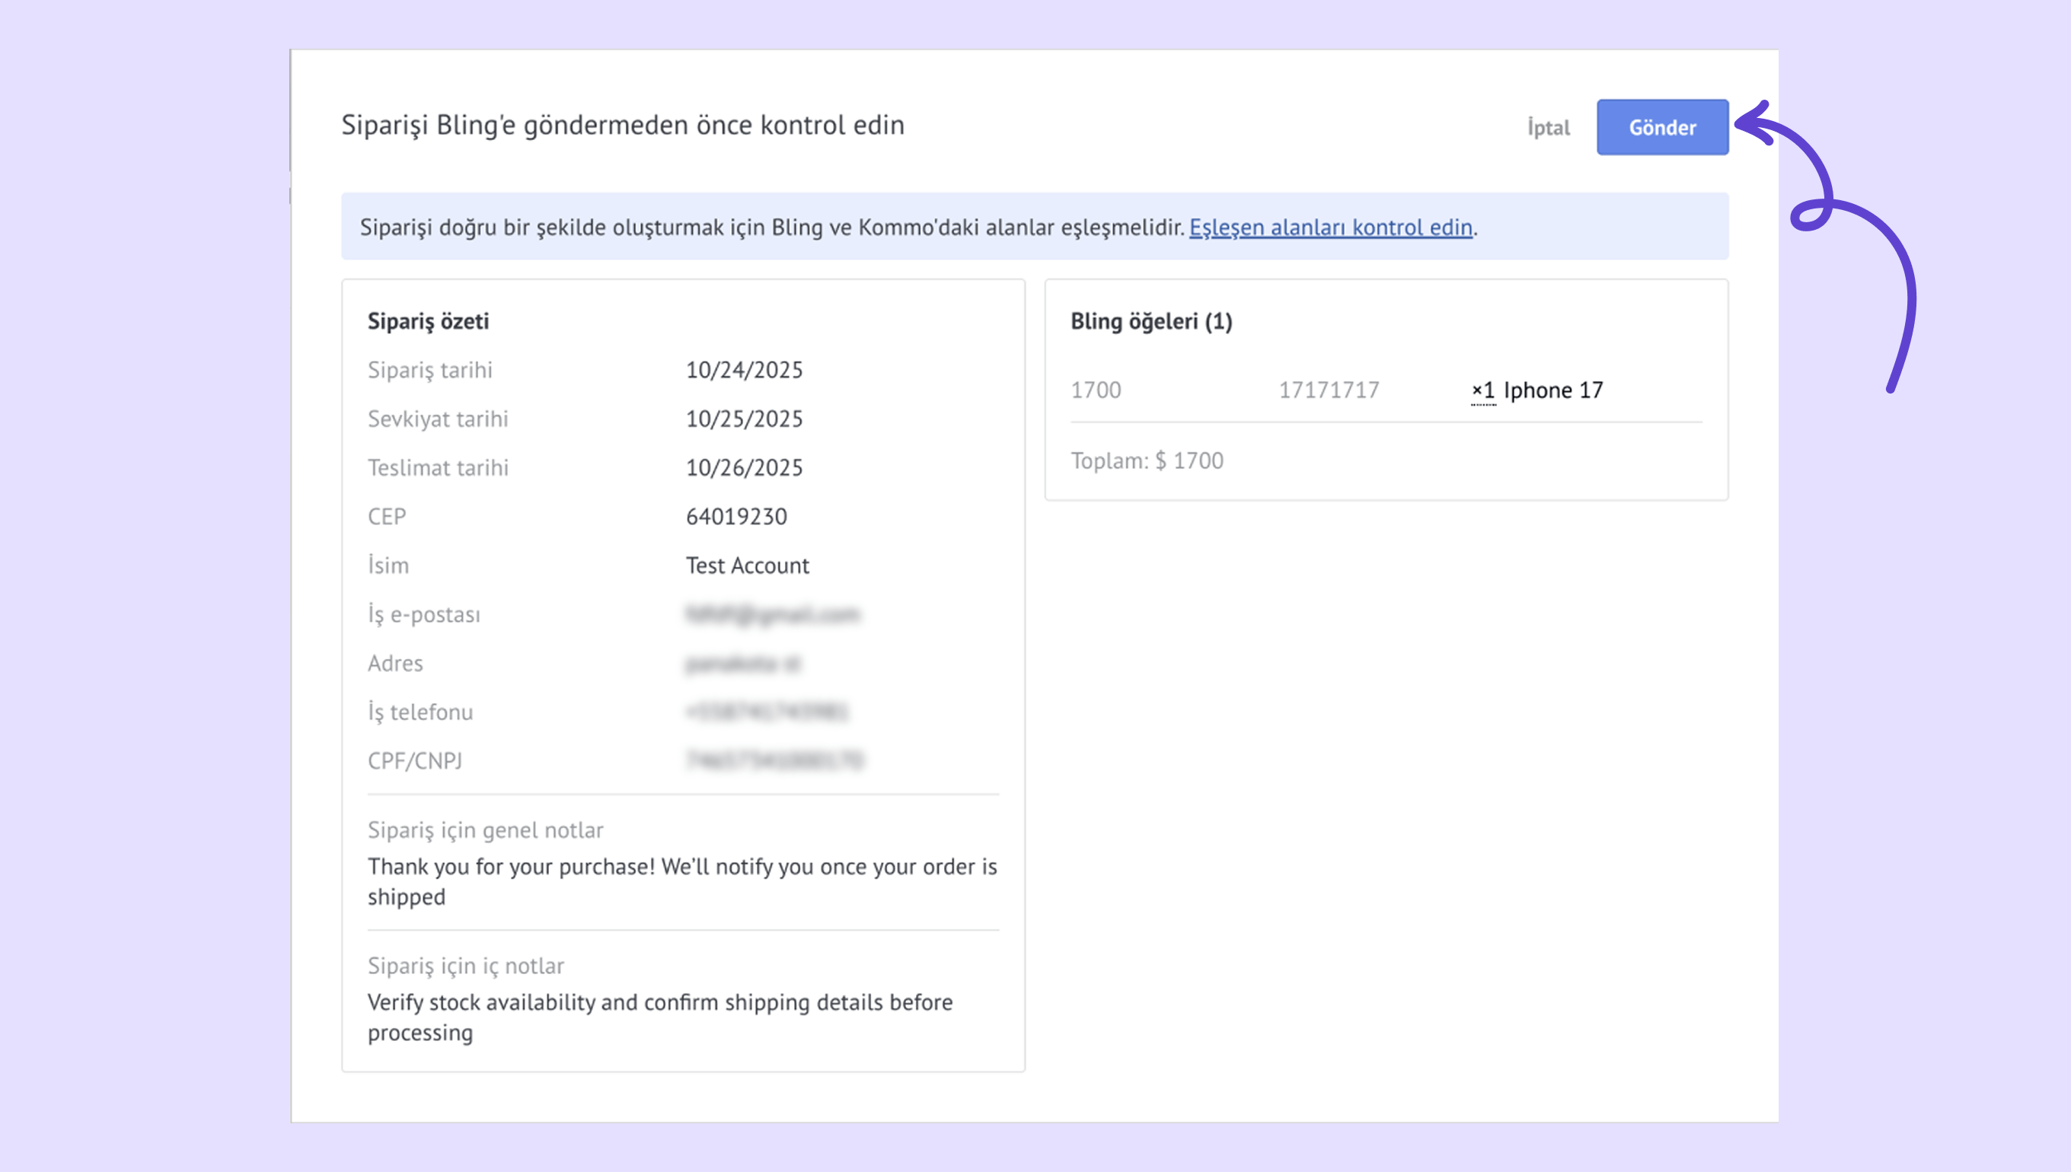This screenshot has width=2071, height=1172.
Task: Click the Sipariş özeti heading
Action: [x=428, y=322]
